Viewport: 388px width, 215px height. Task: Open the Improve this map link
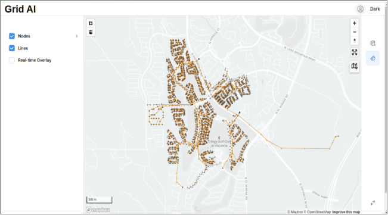pyautogui.click(x=346, y=212)
